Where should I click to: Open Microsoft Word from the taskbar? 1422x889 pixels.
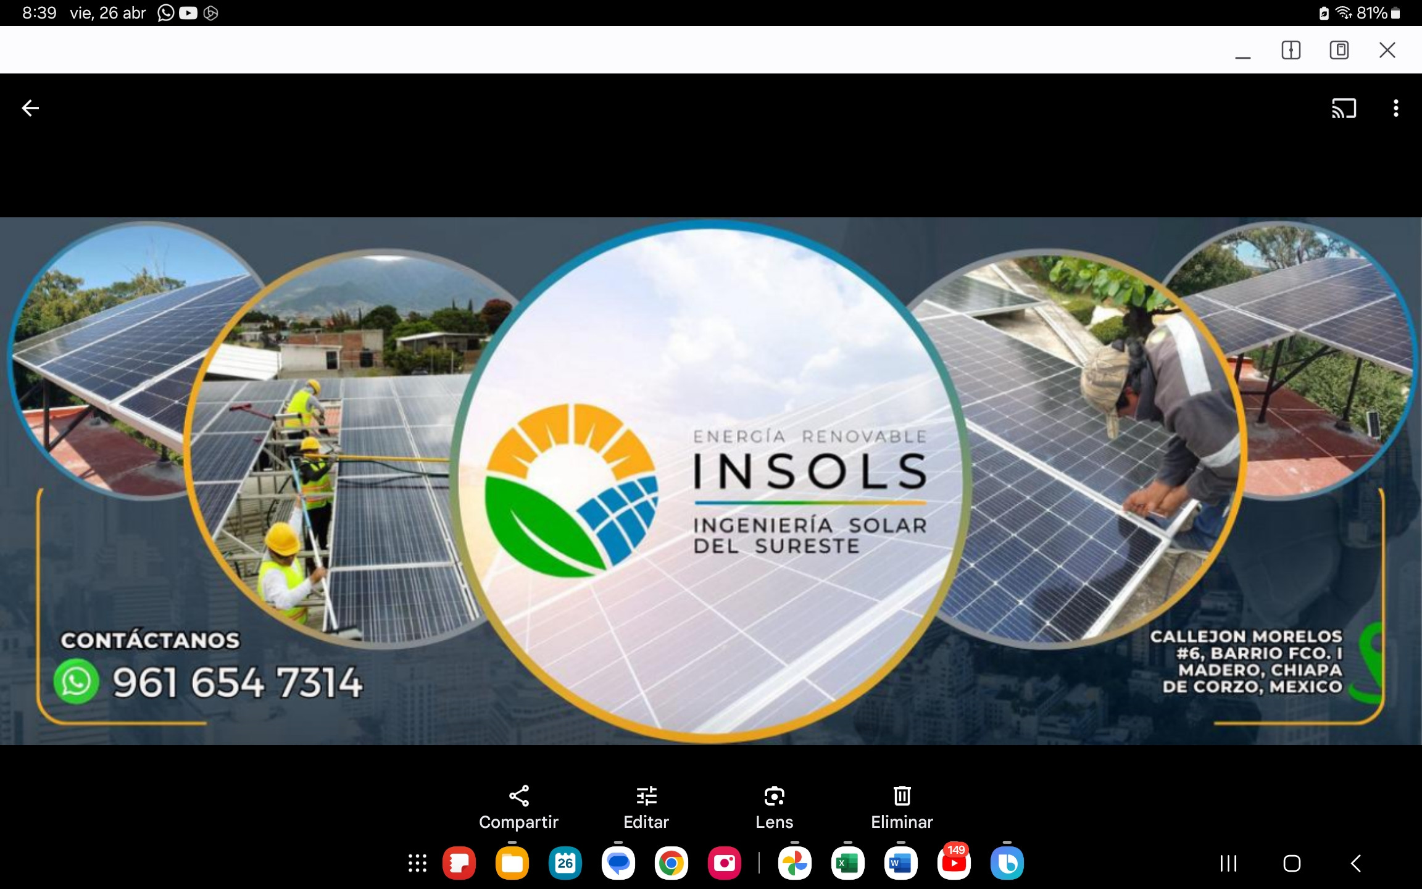(900, 863)
